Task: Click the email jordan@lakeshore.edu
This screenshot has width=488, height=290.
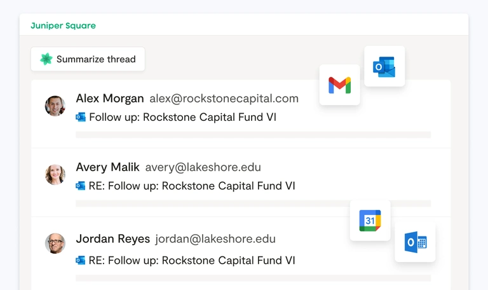Action: click(215, 239)
